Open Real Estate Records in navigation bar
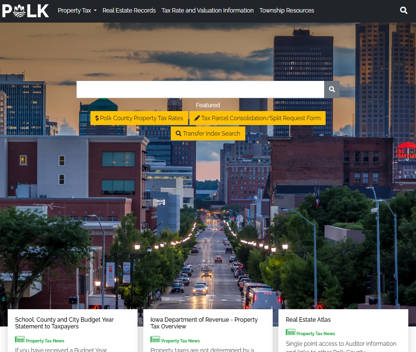416x352 pixels. 129,11
